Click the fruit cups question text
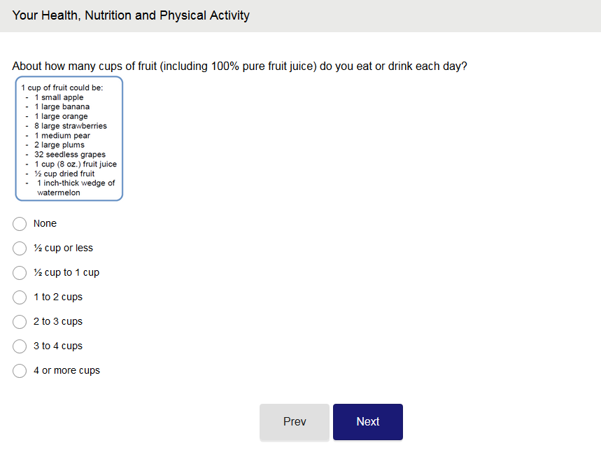 pos(239,66)
